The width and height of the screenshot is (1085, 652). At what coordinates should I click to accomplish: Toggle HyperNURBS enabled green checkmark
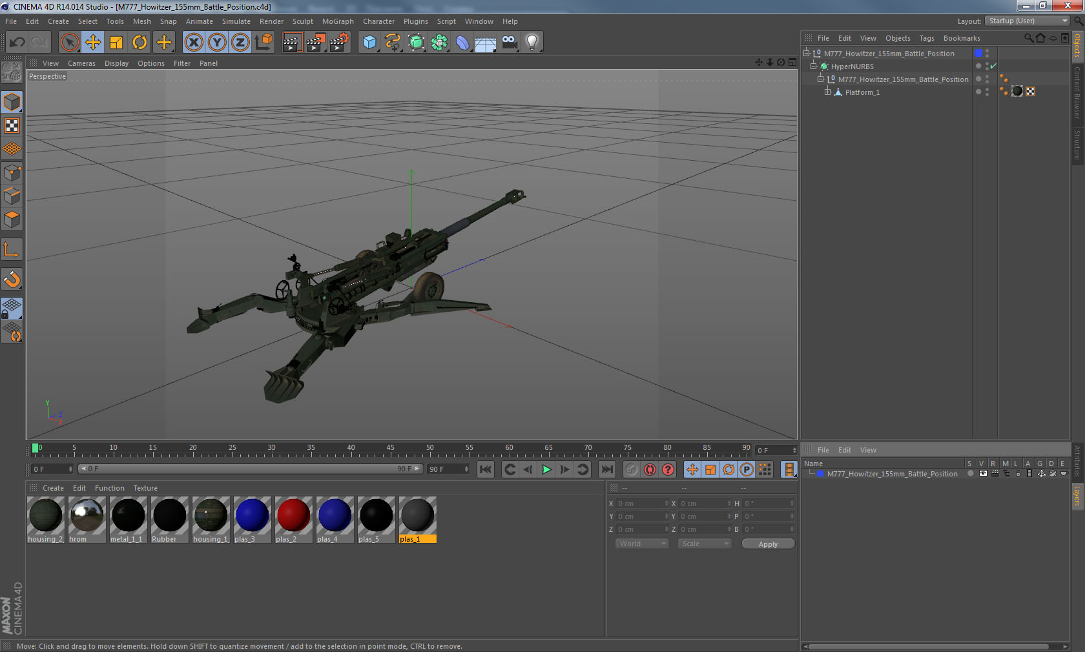(x=993, y=66)
